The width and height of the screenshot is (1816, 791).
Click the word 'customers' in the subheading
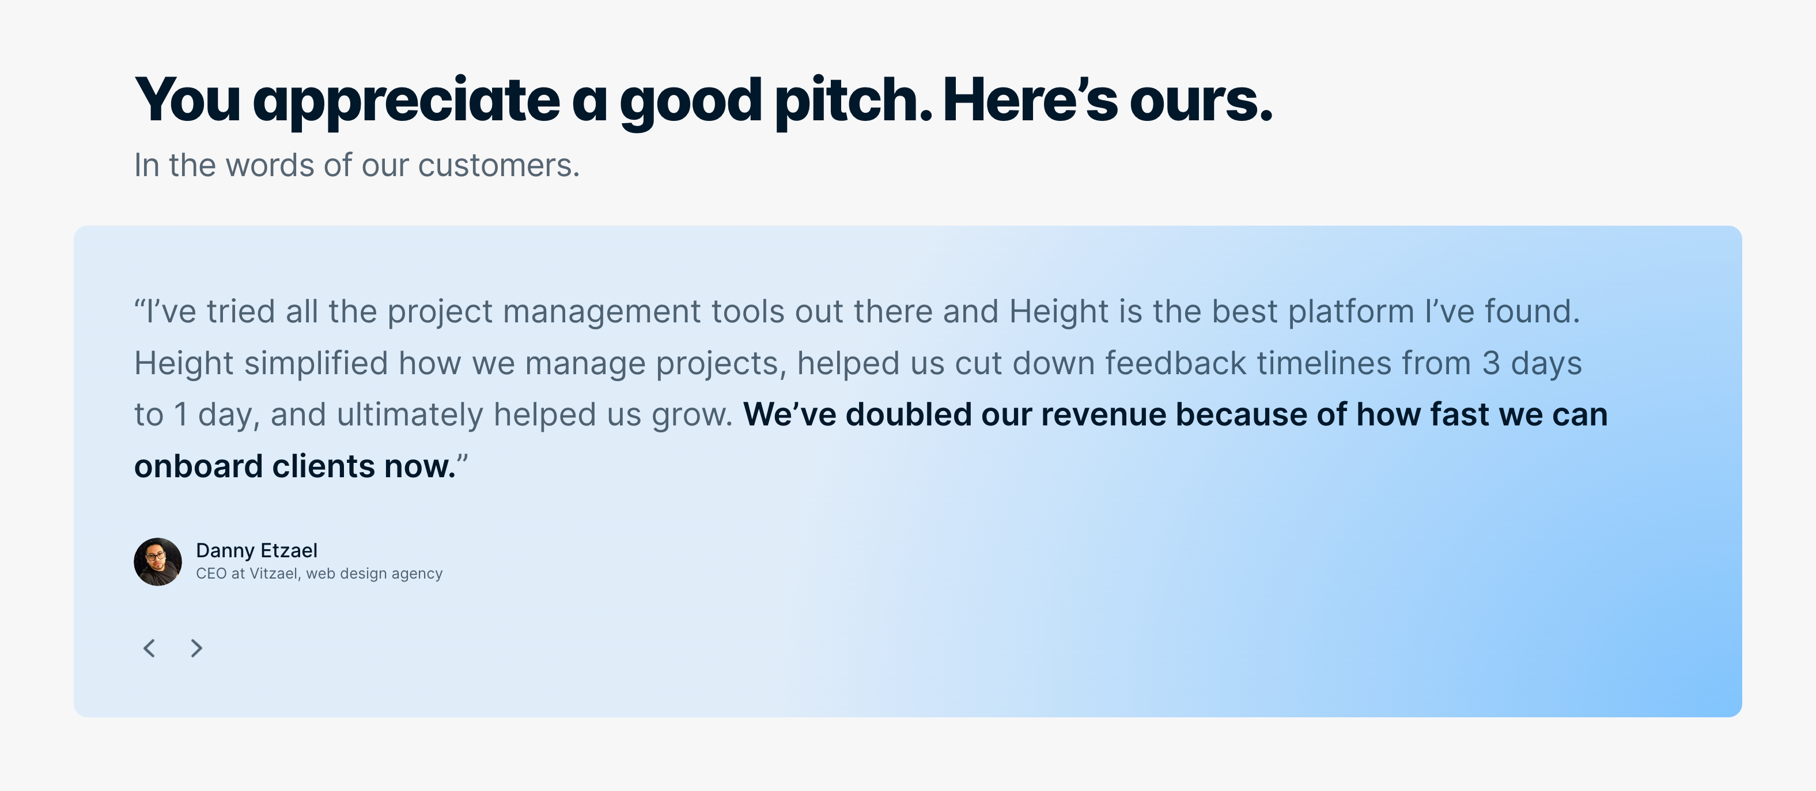coord(498,166)
